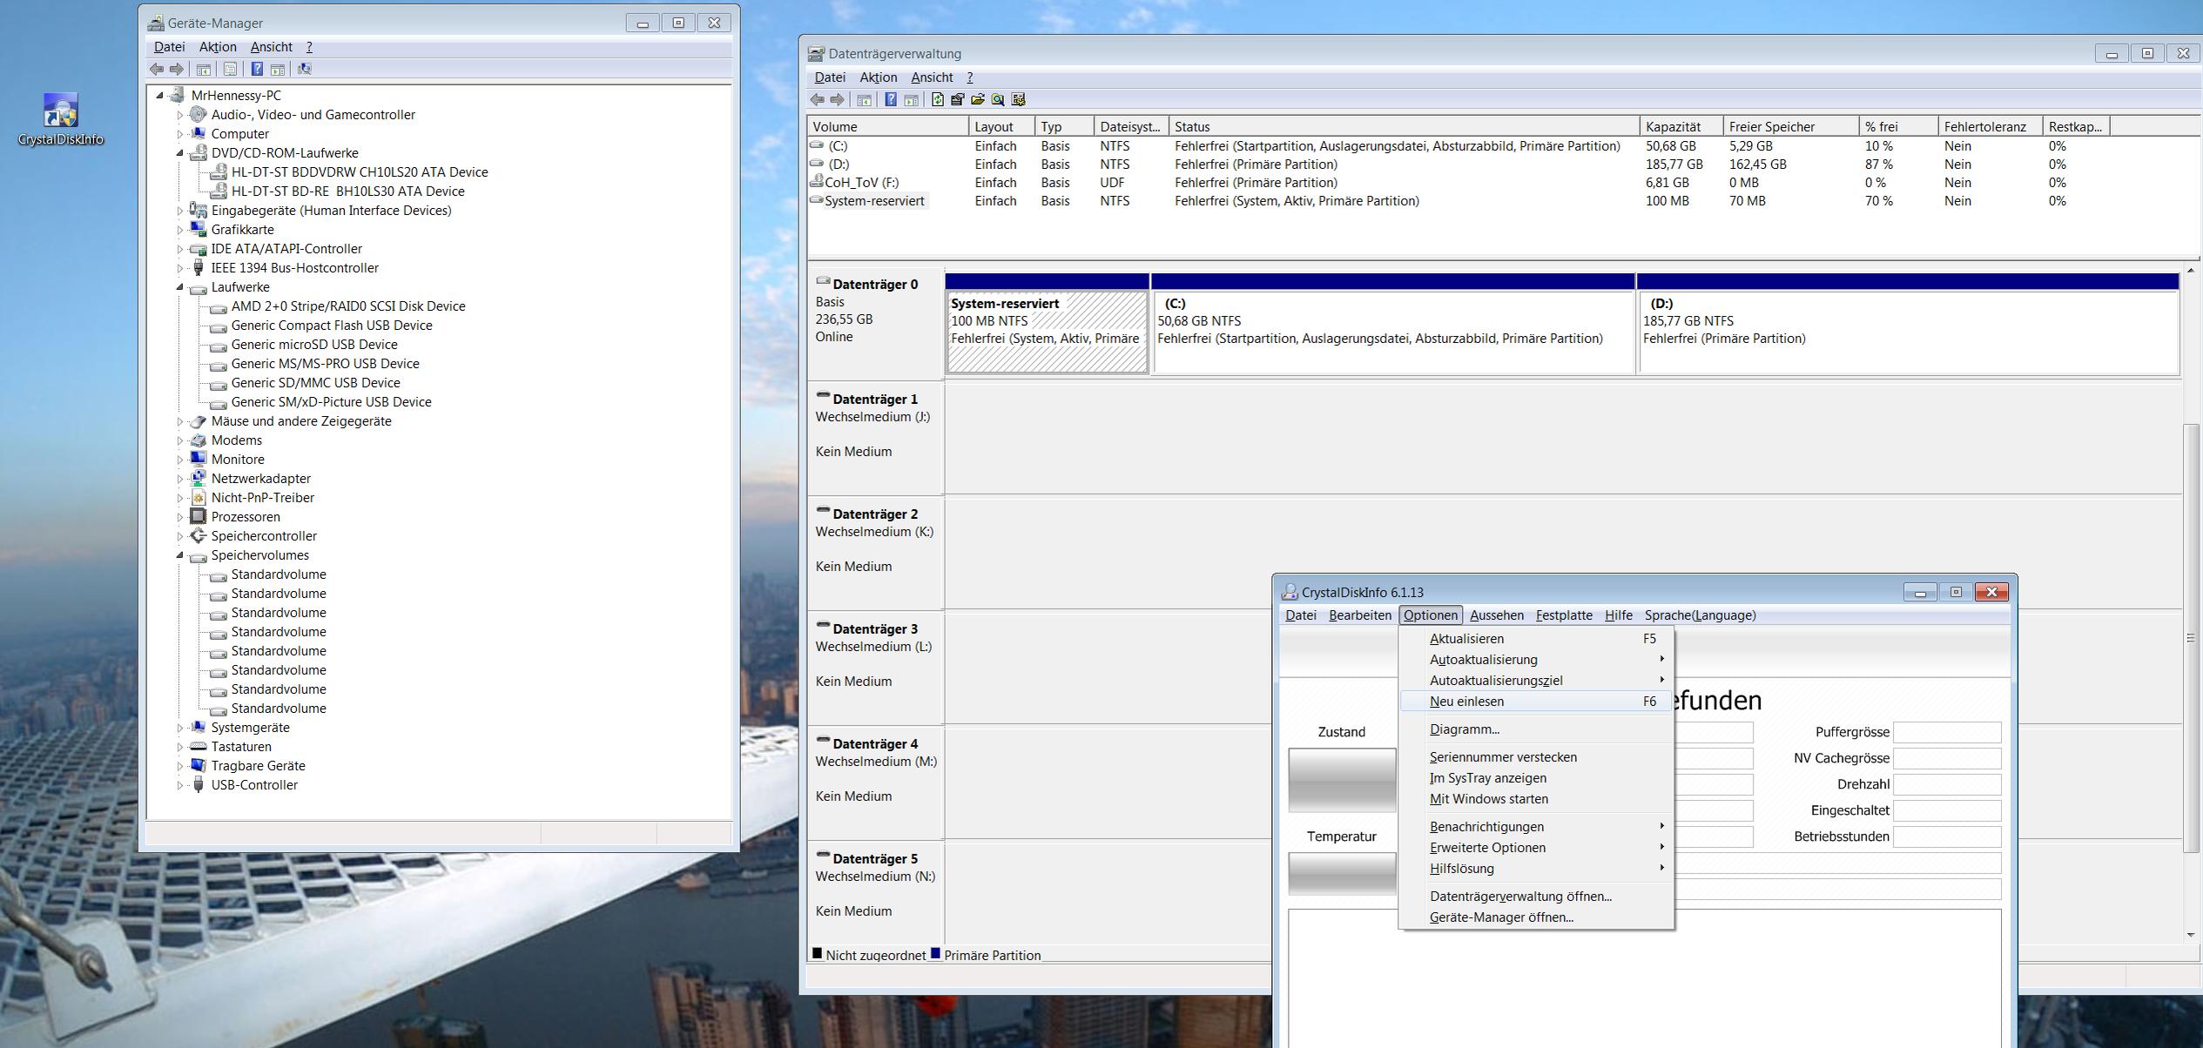Viewport: 2203px width, 1048px height.
Task: Toggle 'Seriennummer verstecken' option
Action: 1503,757
